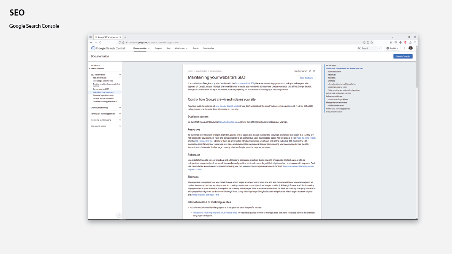This screenshot has height=254, width=452.
Task: Open the three-dot more options menu
Action: 404,48
